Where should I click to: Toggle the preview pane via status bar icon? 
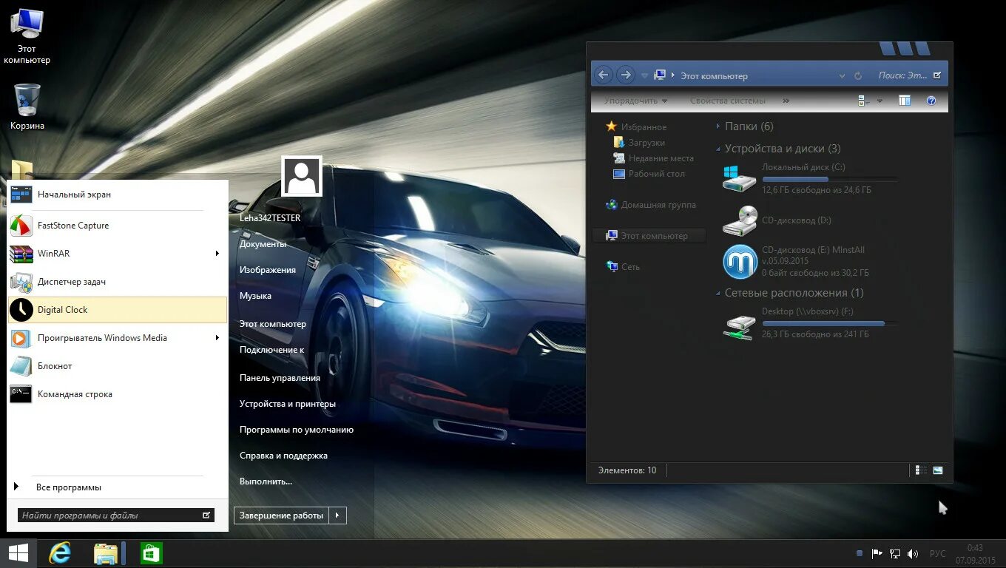point(937,470)
